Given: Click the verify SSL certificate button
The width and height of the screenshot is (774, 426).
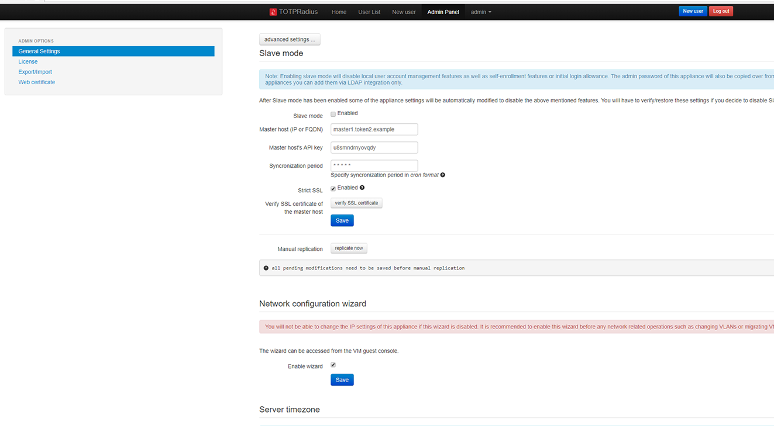Looking at the screenshot, I should pos(356,203).
